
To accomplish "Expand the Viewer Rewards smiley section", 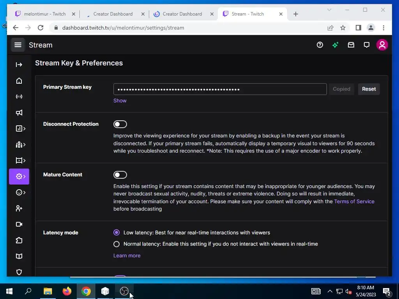I will (x=20, y=192).
